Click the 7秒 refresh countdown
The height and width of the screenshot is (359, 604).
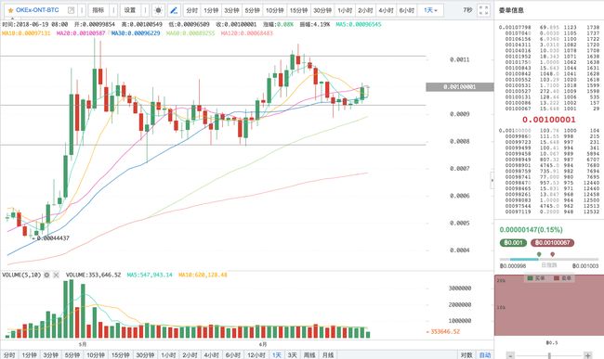(467, 10)
